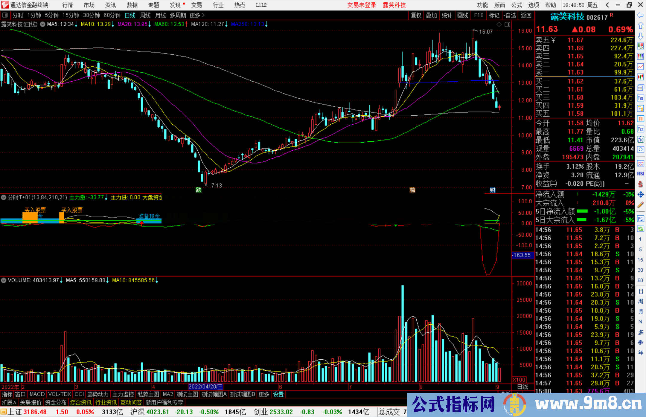Open the dropdown next to VOLUME indicator
The height and width of the screenshot is (417, 646).
tap(4, 280)
